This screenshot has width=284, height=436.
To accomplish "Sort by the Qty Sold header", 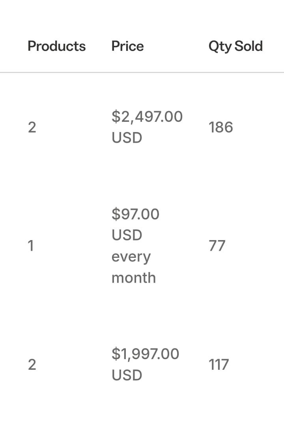I will [235, 46].
